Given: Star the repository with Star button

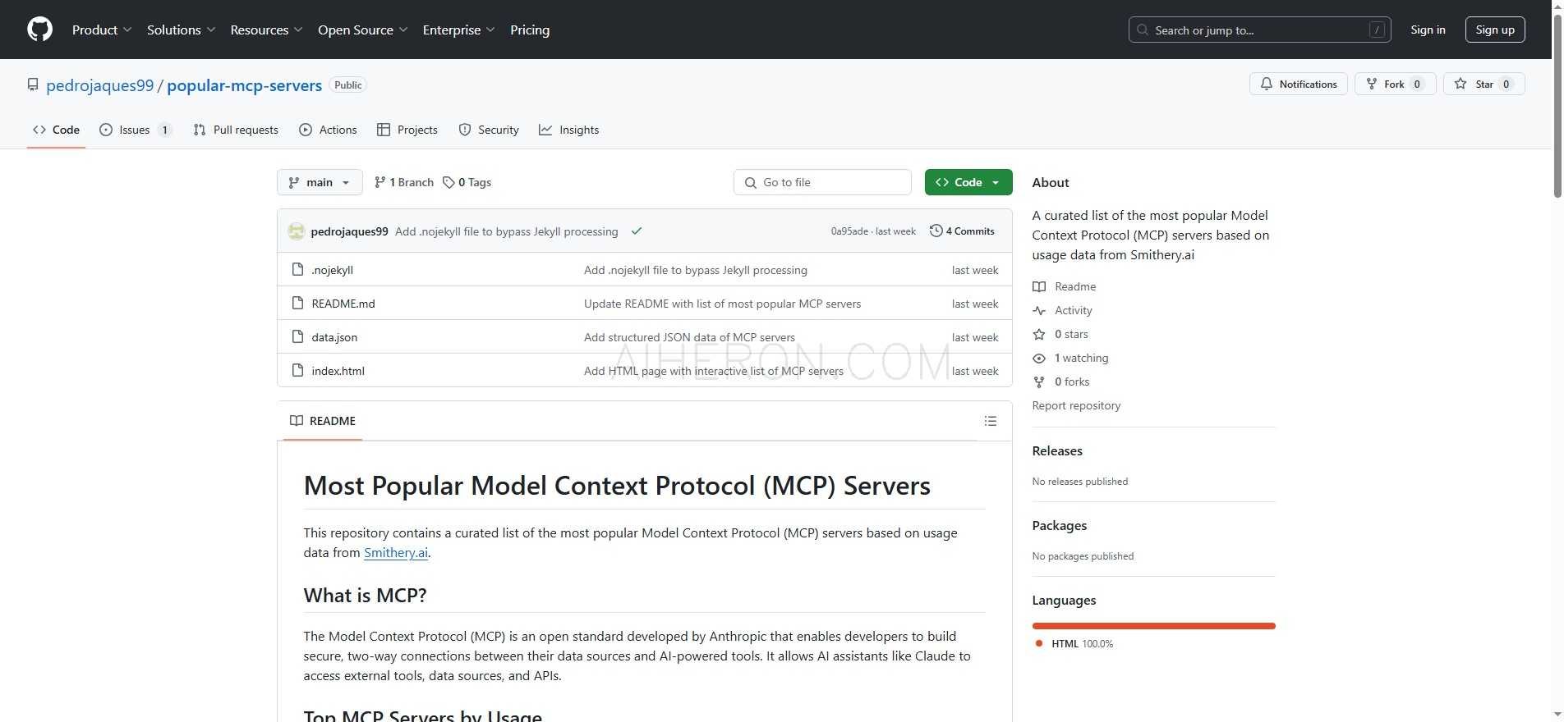Looking at the screenshot, I should 1484,84.
